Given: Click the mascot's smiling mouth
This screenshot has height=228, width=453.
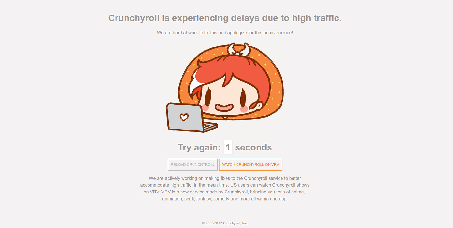Looking at the screenshot, I should 224,107.
